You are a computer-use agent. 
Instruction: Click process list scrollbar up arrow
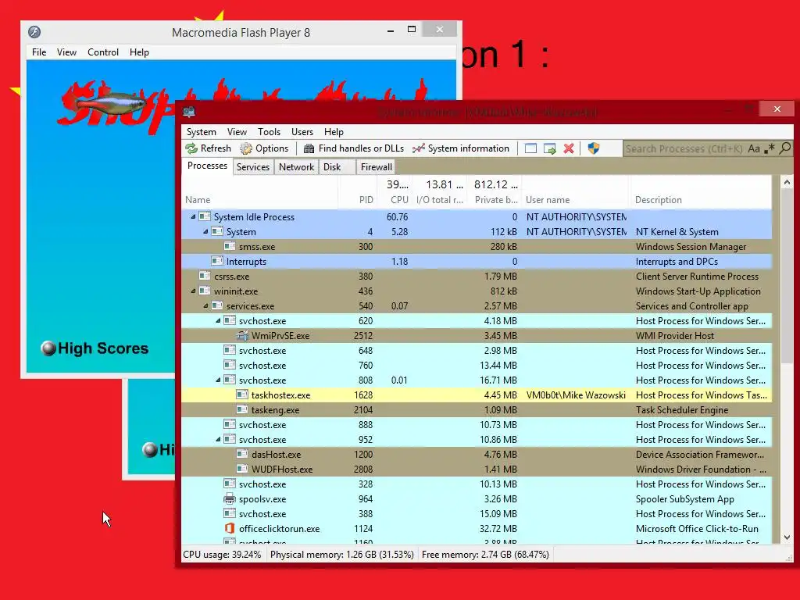point(787,182)
